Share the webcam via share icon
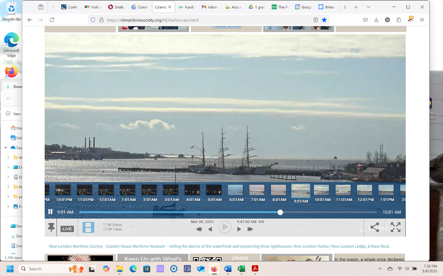443x276 pixels. click(374, 227)
